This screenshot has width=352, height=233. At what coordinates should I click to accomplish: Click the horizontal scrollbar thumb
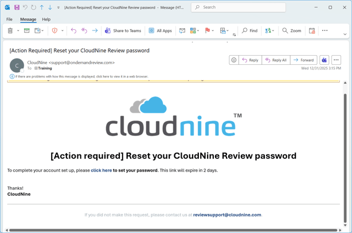point(173,230)
